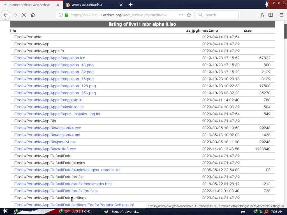Viewport: 287px width, 215px height.
Task: Switch to ventoy at DuckDuckGo tab
Action: (x=94, y=5)
